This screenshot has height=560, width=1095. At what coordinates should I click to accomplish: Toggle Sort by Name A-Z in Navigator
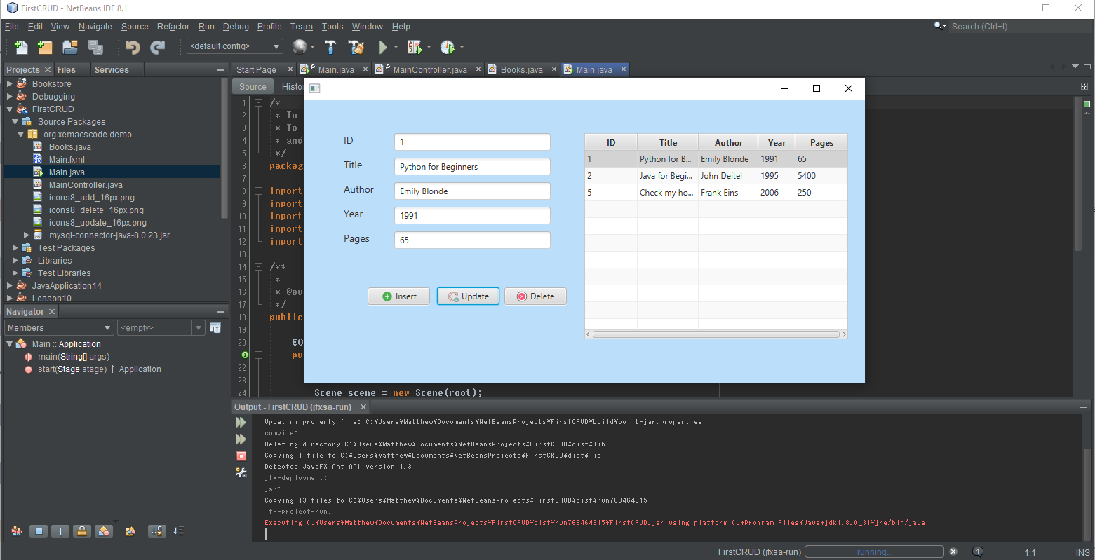(157, 531)
